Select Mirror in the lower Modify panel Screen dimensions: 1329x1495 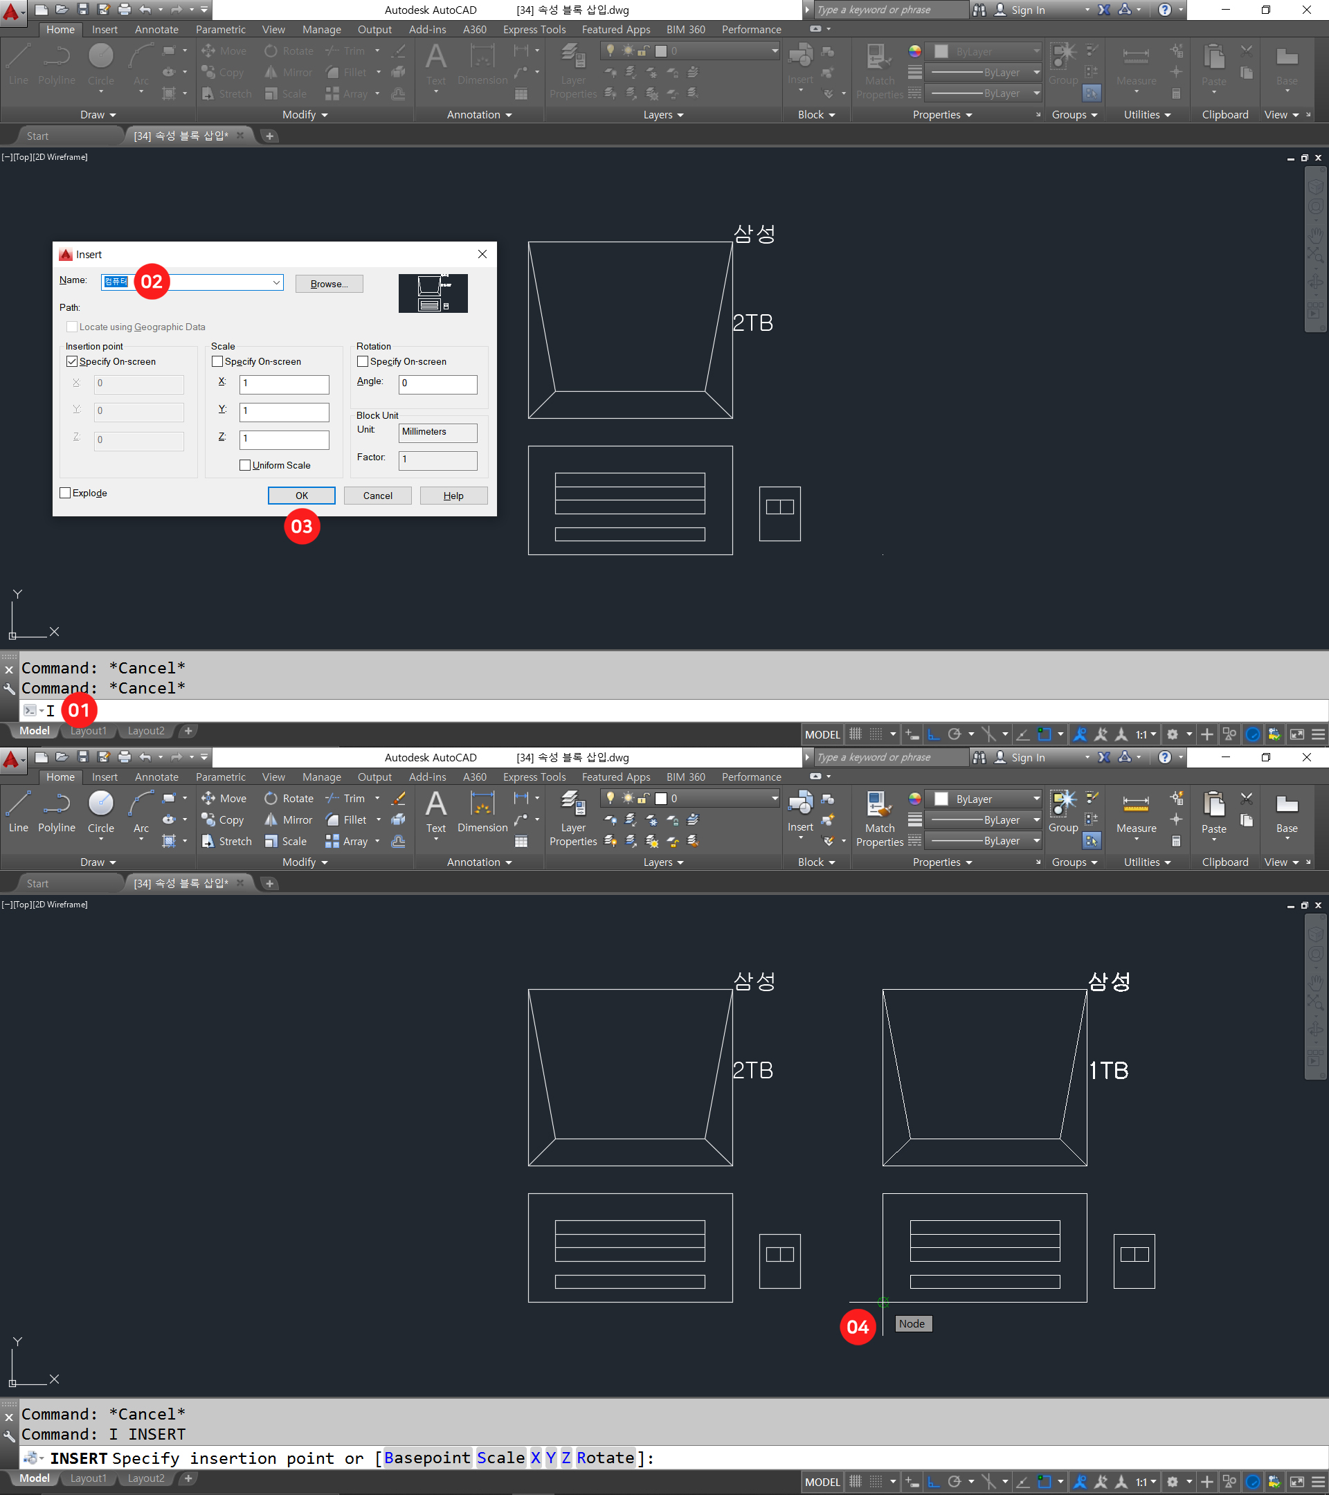[x=289, y=820]
